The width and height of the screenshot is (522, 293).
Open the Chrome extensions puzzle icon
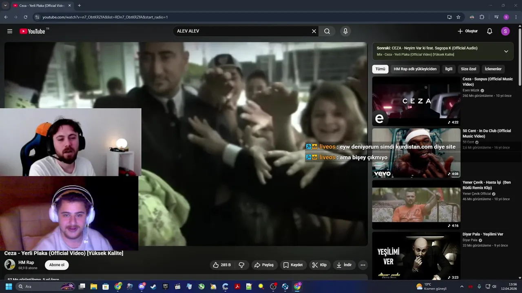[482, 17]
